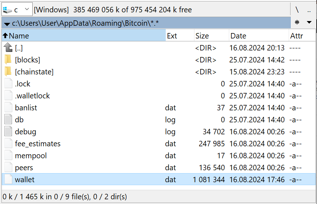The image size is (317, 204).
Task: Select the peers file name
Action: tap(24, 168)
